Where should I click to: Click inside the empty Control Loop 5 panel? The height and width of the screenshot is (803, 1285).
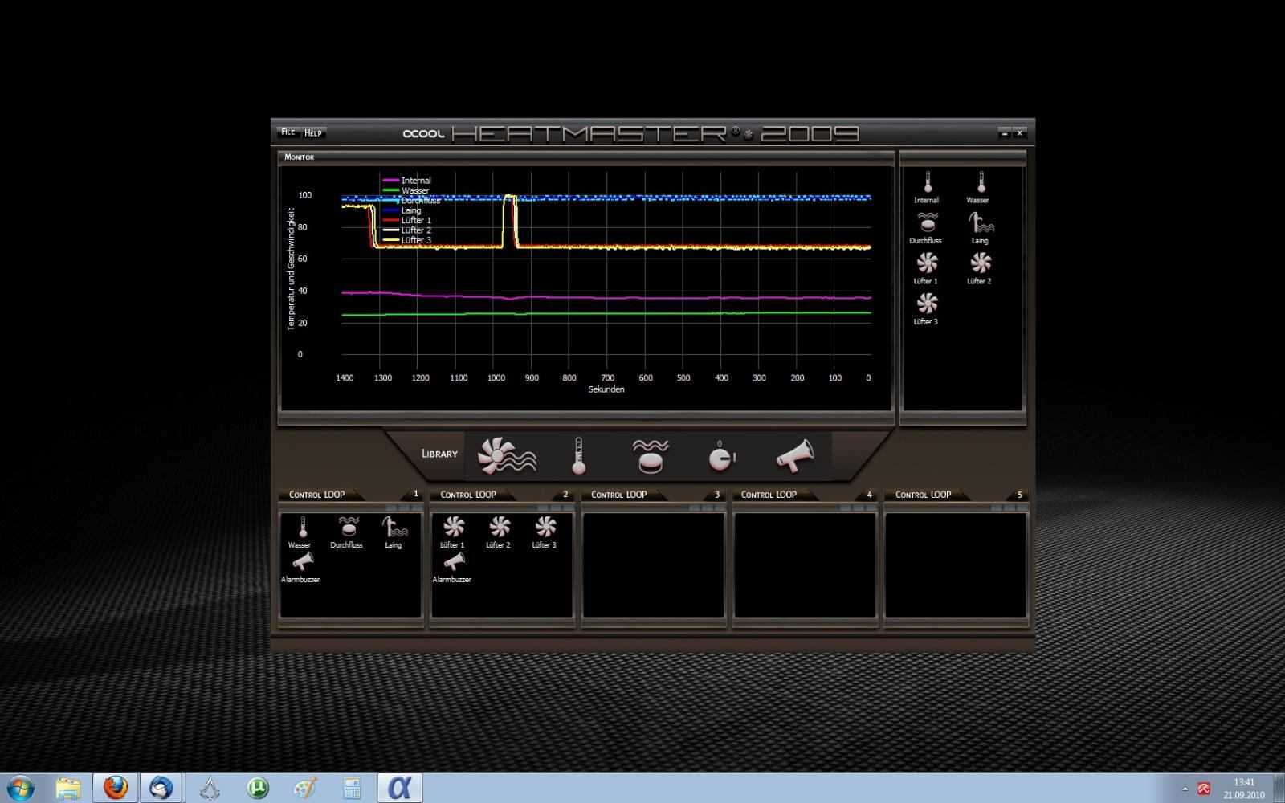(x=956, y=565)
